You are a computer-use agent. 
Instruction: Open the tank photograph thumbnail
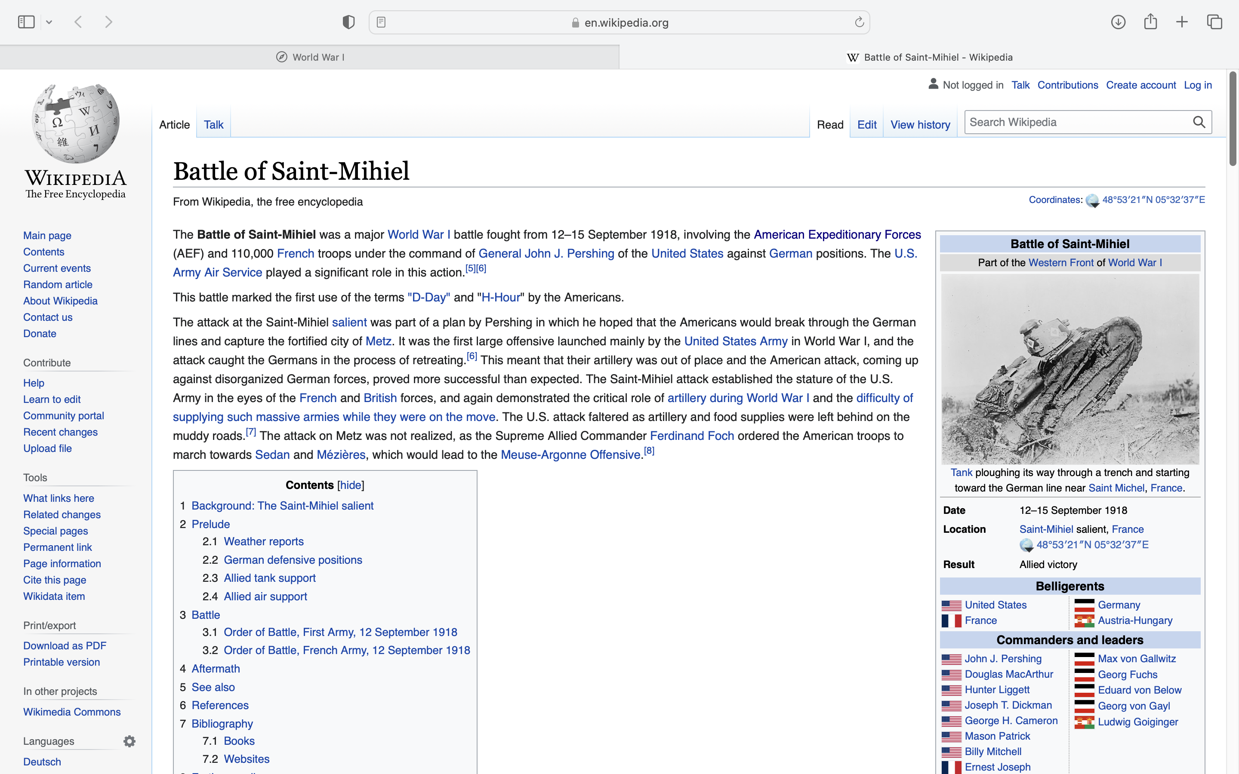click(x=1069, y=369)
